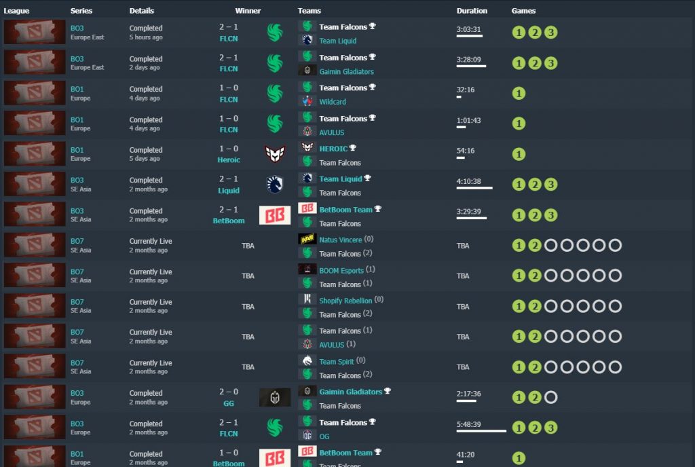Click the Team Spirit name link

(x=337, y=362)
